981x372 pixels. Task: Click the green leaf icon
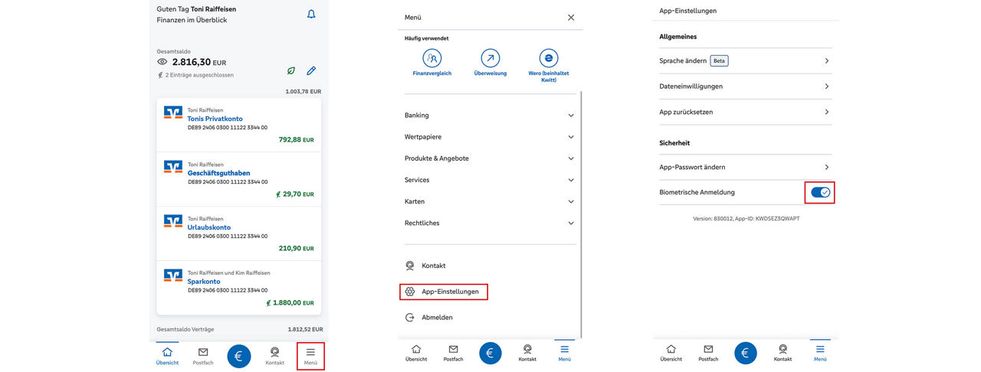(x=291, y=70)
